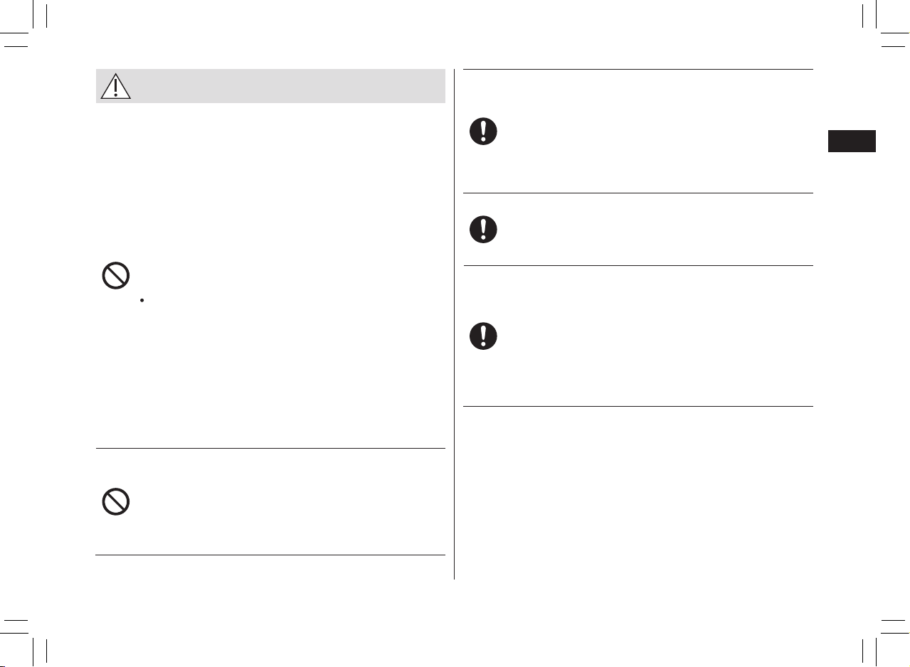The width and height of the screenshot is (910, 667).
Task: Click the bottom-left corner crop mark
Action: click(x=30, y=639)
